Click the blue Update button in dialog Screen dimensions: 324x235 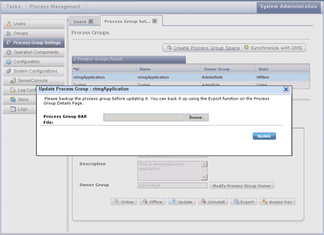264,136
